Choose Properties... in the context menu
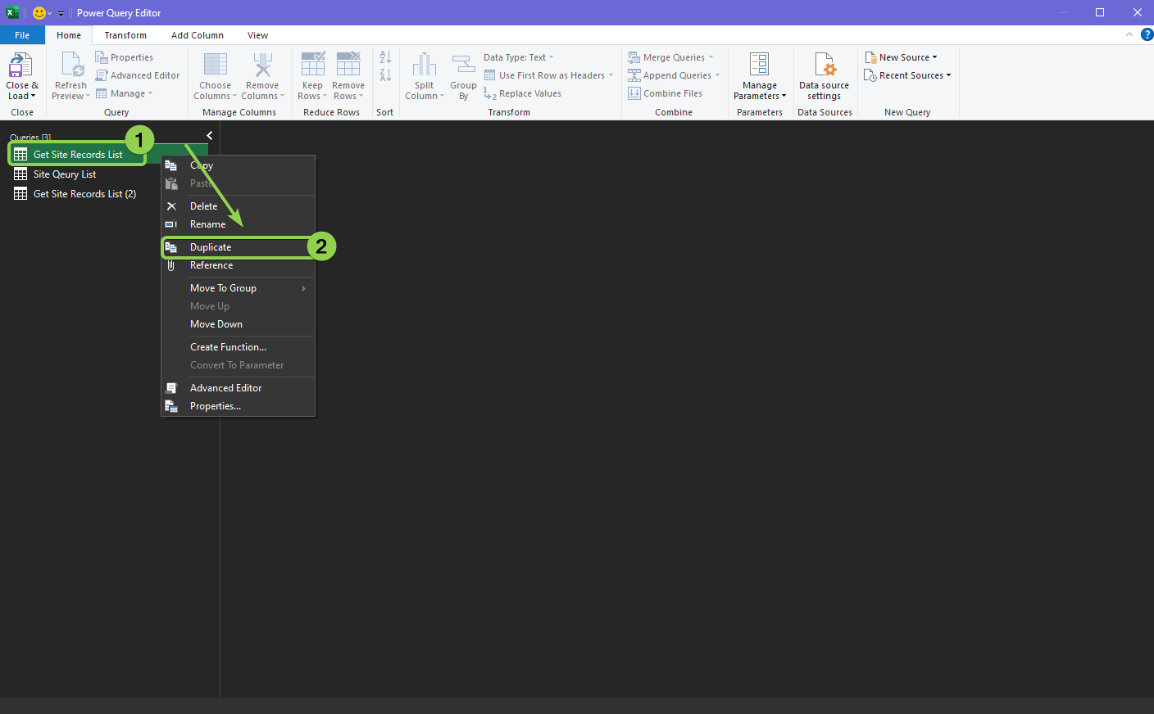The image size is (1154, 714). pos(238,406)
